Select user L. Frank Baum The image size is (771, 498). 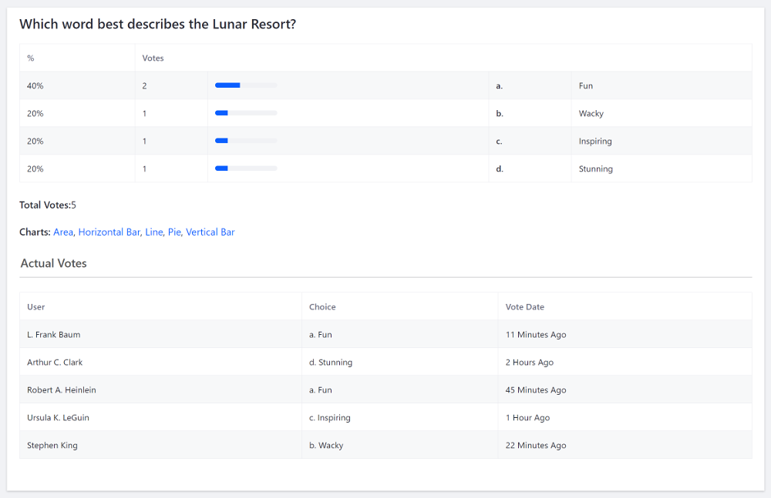point(54,335)
